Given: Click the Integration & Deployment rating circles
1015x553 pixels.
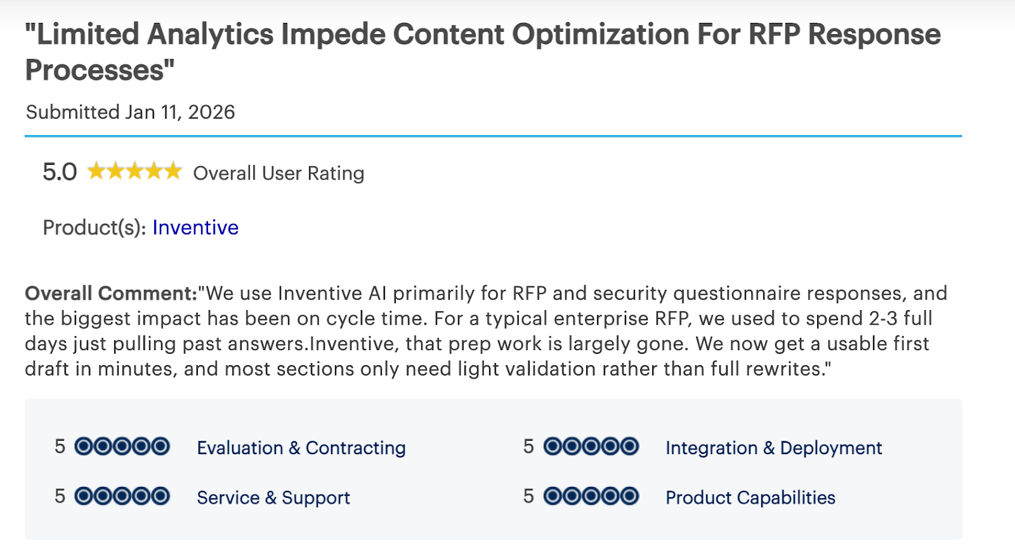Looking at the screenshot, I should 591,446.
